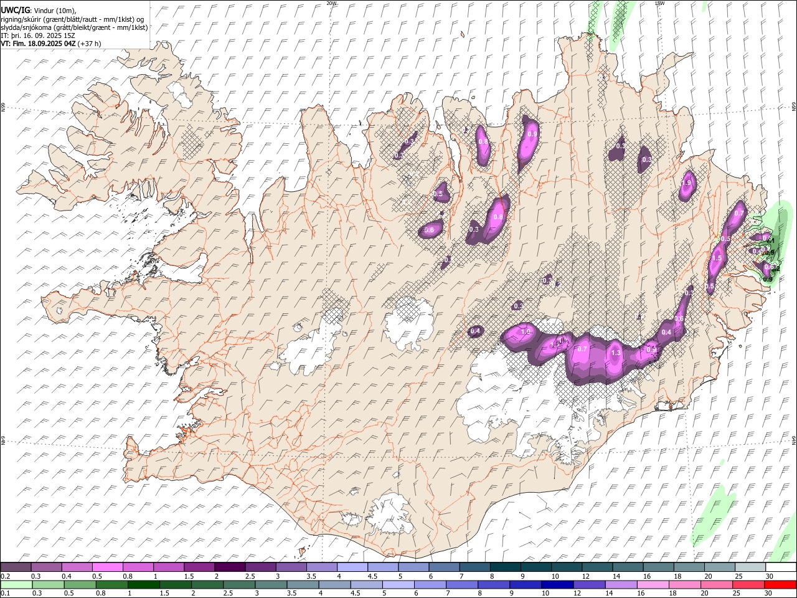Click the darkest purple 2 mm snow swatch
The image size is (797, 598).
pos(230,567)
